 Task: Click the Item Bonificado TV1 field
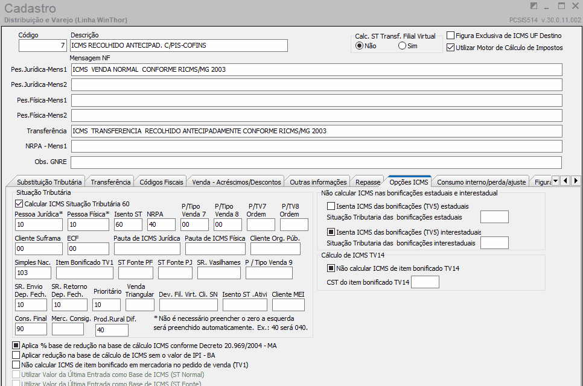[x=84, y=273]
